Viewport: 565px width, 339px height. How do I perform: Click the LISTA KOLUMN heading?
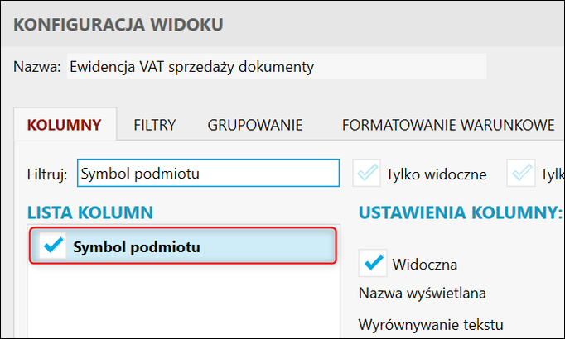click(x=90, y=212)
